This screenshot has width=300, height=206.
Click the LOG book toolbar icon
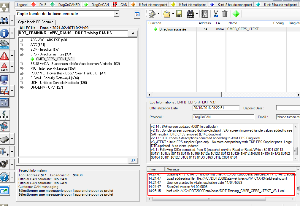pyautogui.click(x=205, y=14)
